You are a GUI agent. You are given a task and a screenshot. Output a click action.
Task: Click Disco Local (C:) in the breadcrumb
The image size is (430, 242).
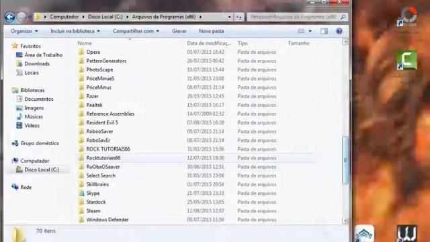click(105, 17)
